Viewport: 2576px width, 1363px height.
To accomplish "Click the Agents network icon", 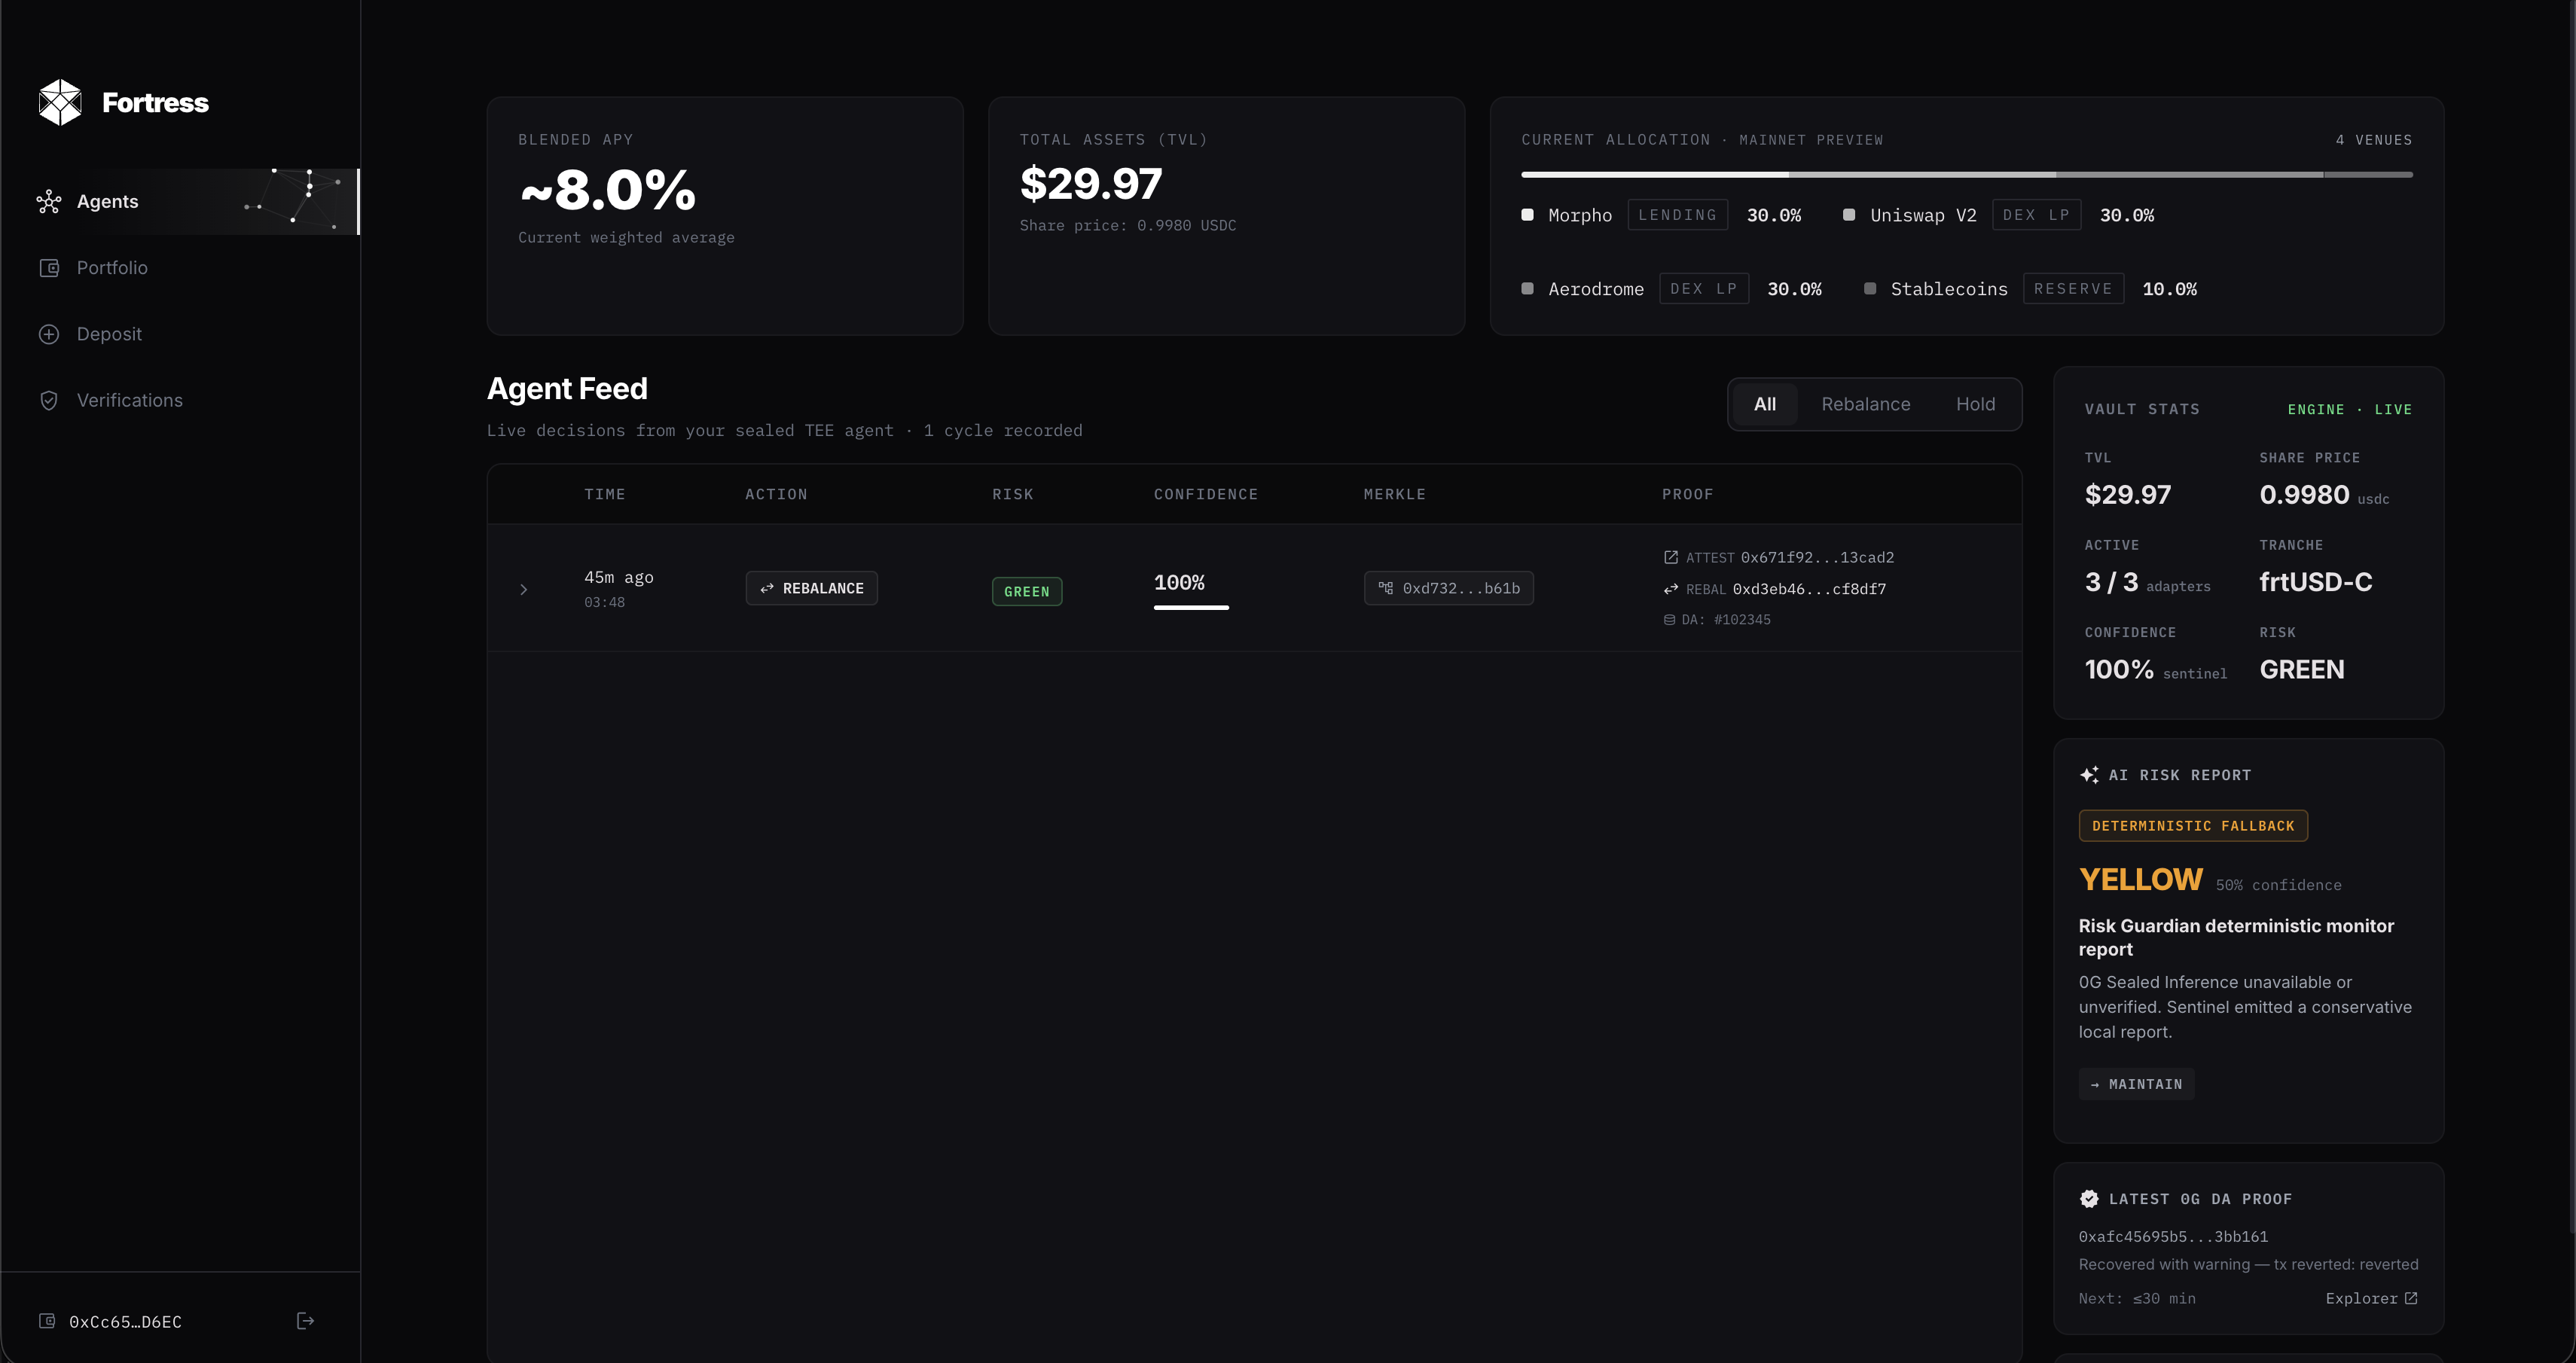I will click(x=49, y=202).
